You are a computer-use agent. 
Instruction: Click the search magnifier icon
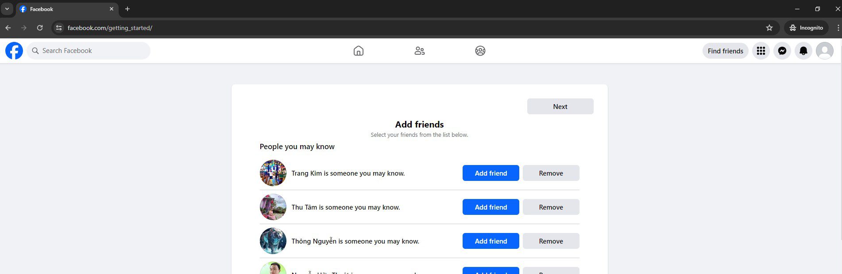(x=35, y=51)
